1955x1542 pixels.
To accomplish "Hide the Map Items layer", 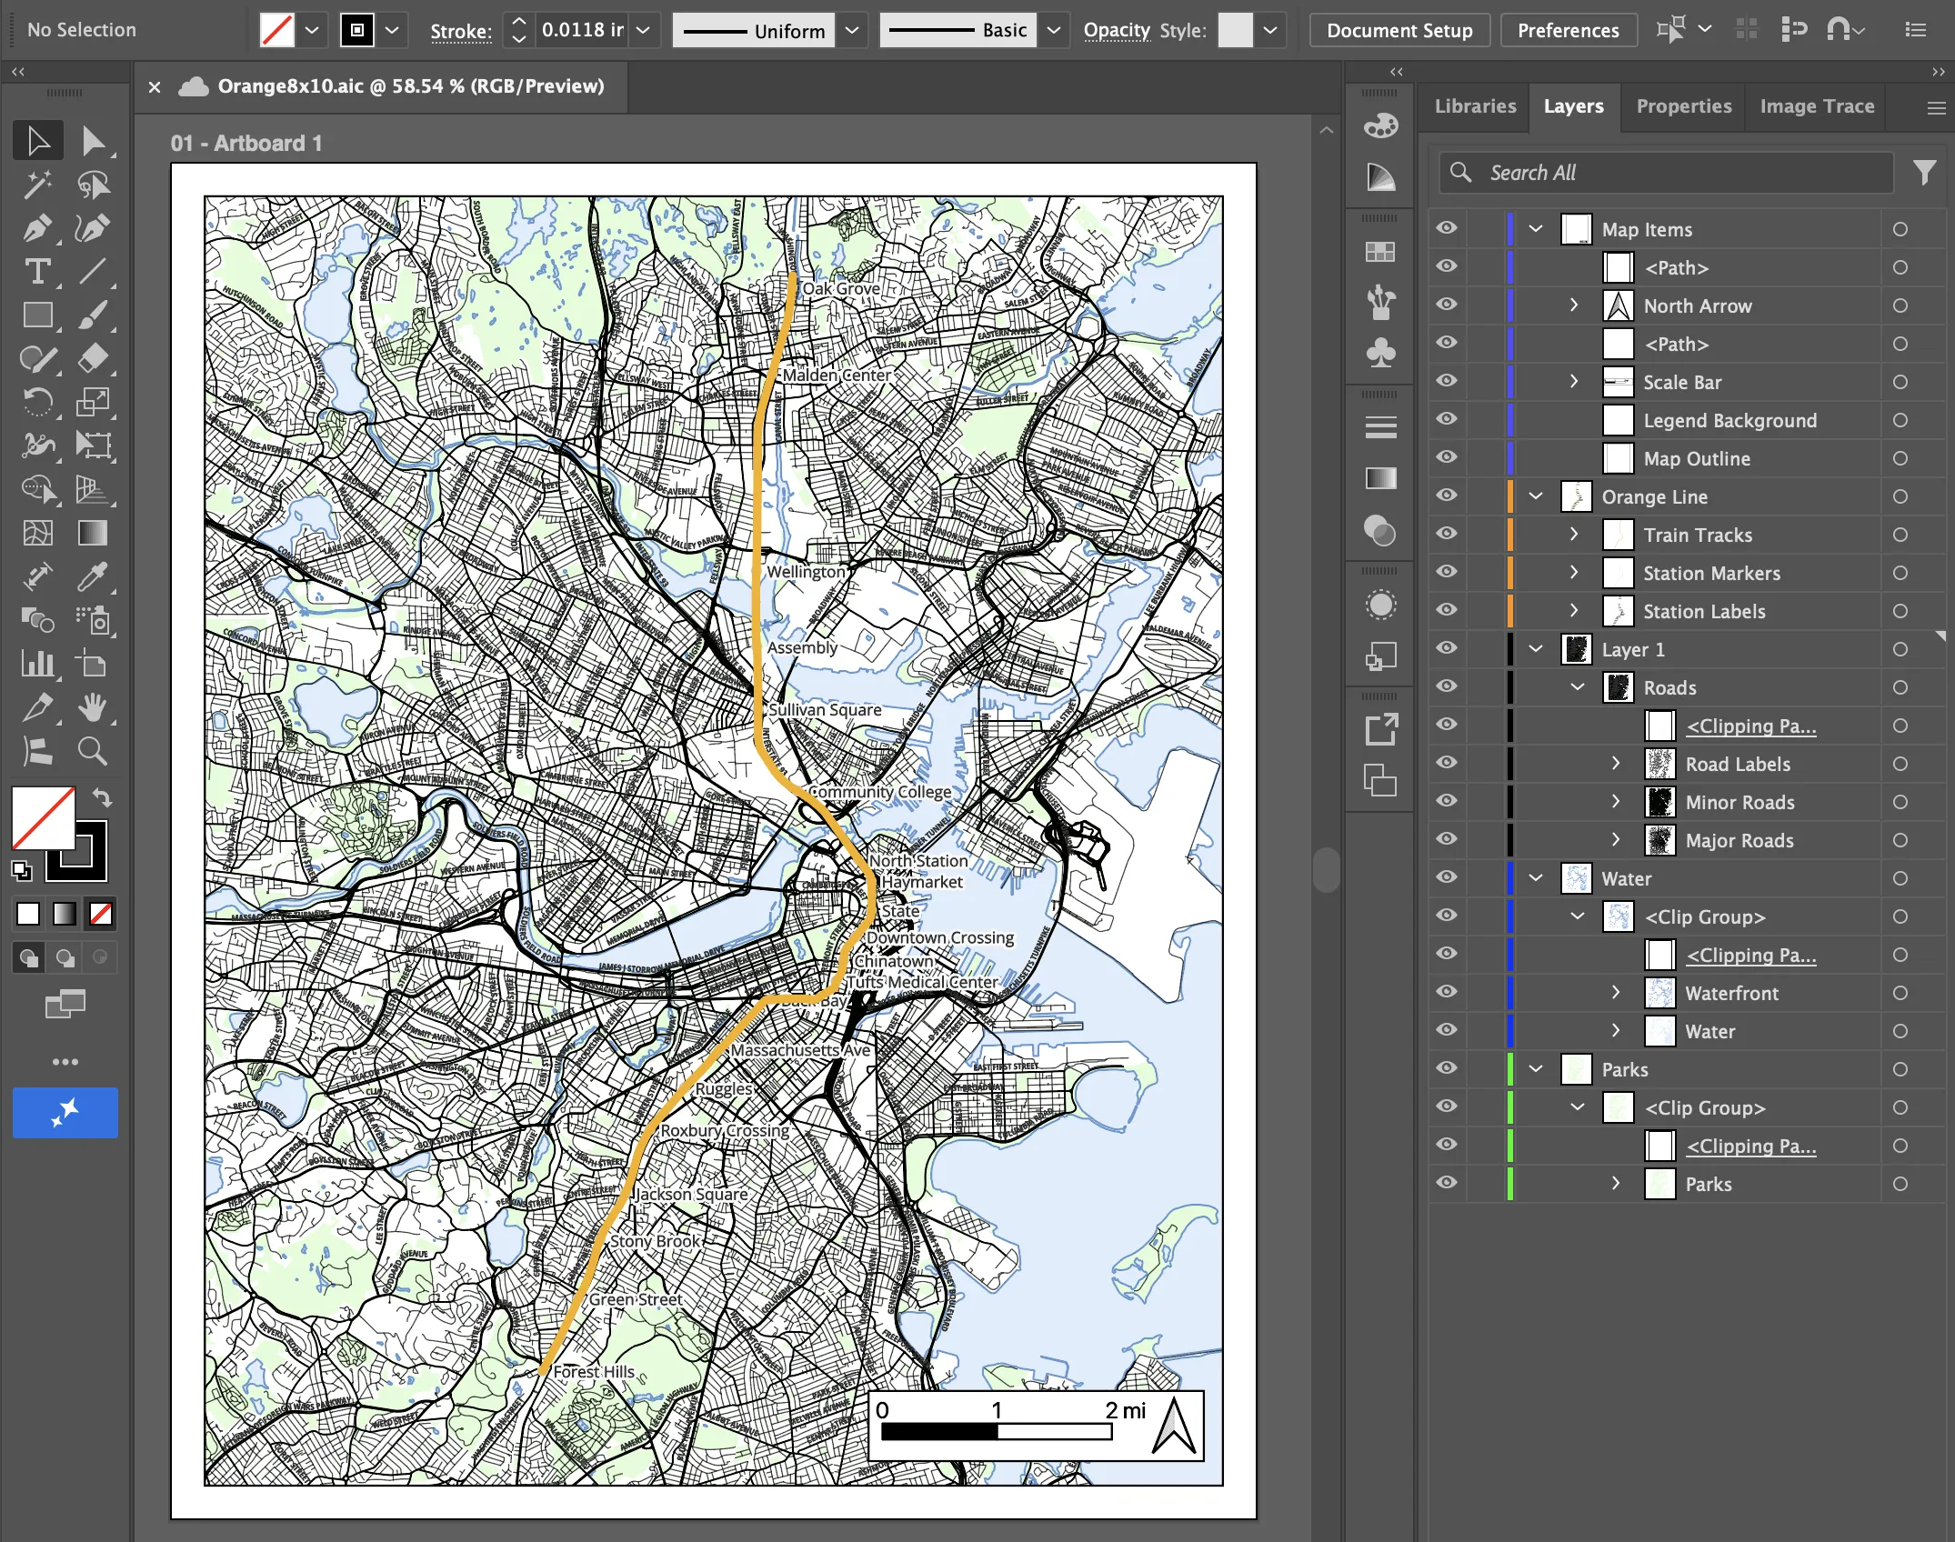I will (x=1447, y=229).
